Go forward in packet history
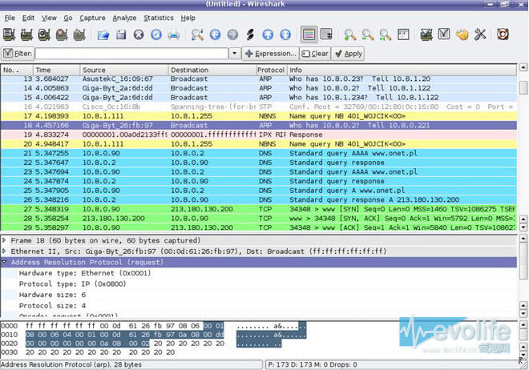Screen dimensions: 529x370 point(232,34)
